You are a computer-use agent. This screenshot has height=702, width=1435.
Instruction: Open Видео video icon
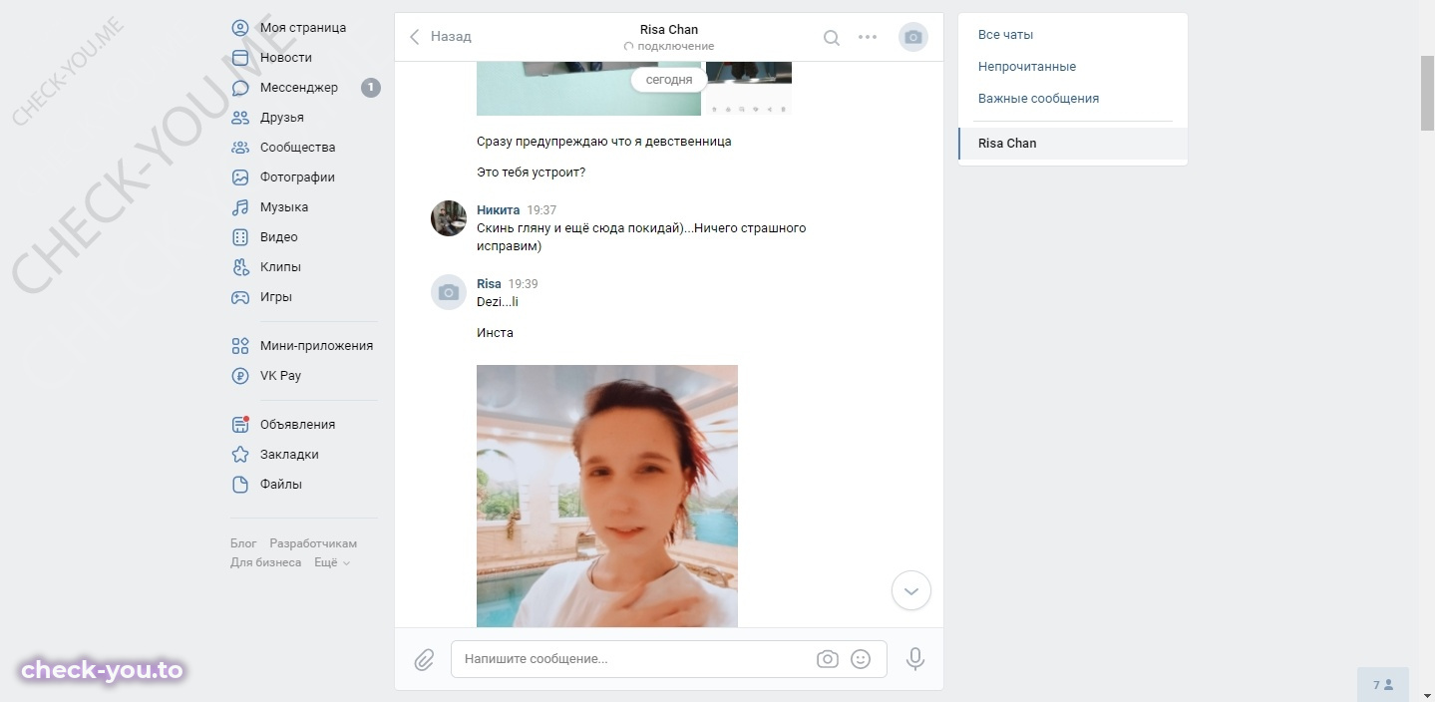pos(240,237)
